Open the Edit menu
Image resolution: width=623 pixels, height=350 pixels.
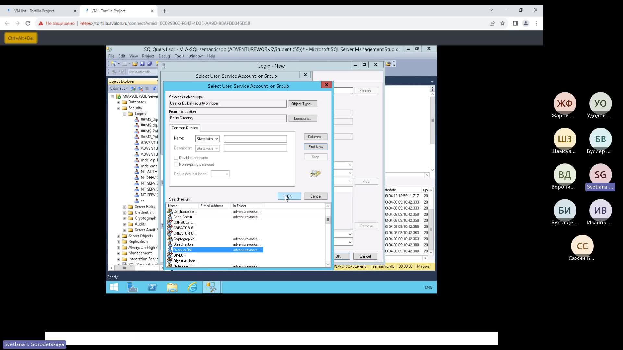[x=122, y=56]
